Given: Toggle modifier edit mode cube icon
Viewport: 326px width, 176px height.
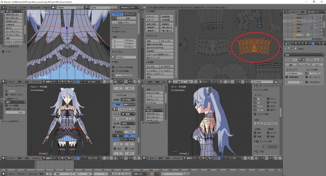Looking at the screenshot, I should click(307, 60).
